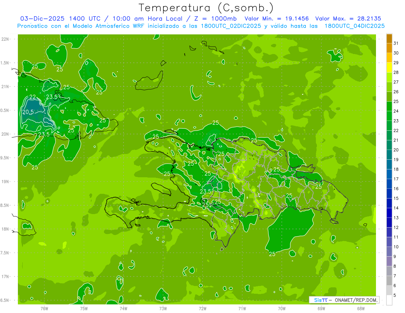Click the '28' label on color scale
Viewport: 405px width, 313px height.
[x=396, y=72]
